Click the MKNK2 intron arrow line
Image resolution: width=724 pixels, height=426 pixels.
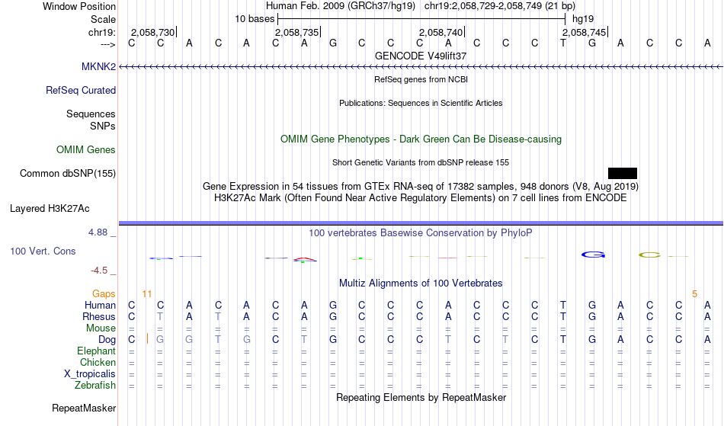click(x=421, y=67)
